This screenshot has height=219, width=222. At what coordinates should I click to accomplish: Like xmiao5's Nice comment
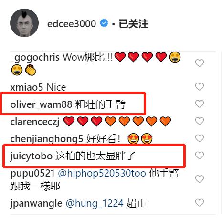coord(200,87)
